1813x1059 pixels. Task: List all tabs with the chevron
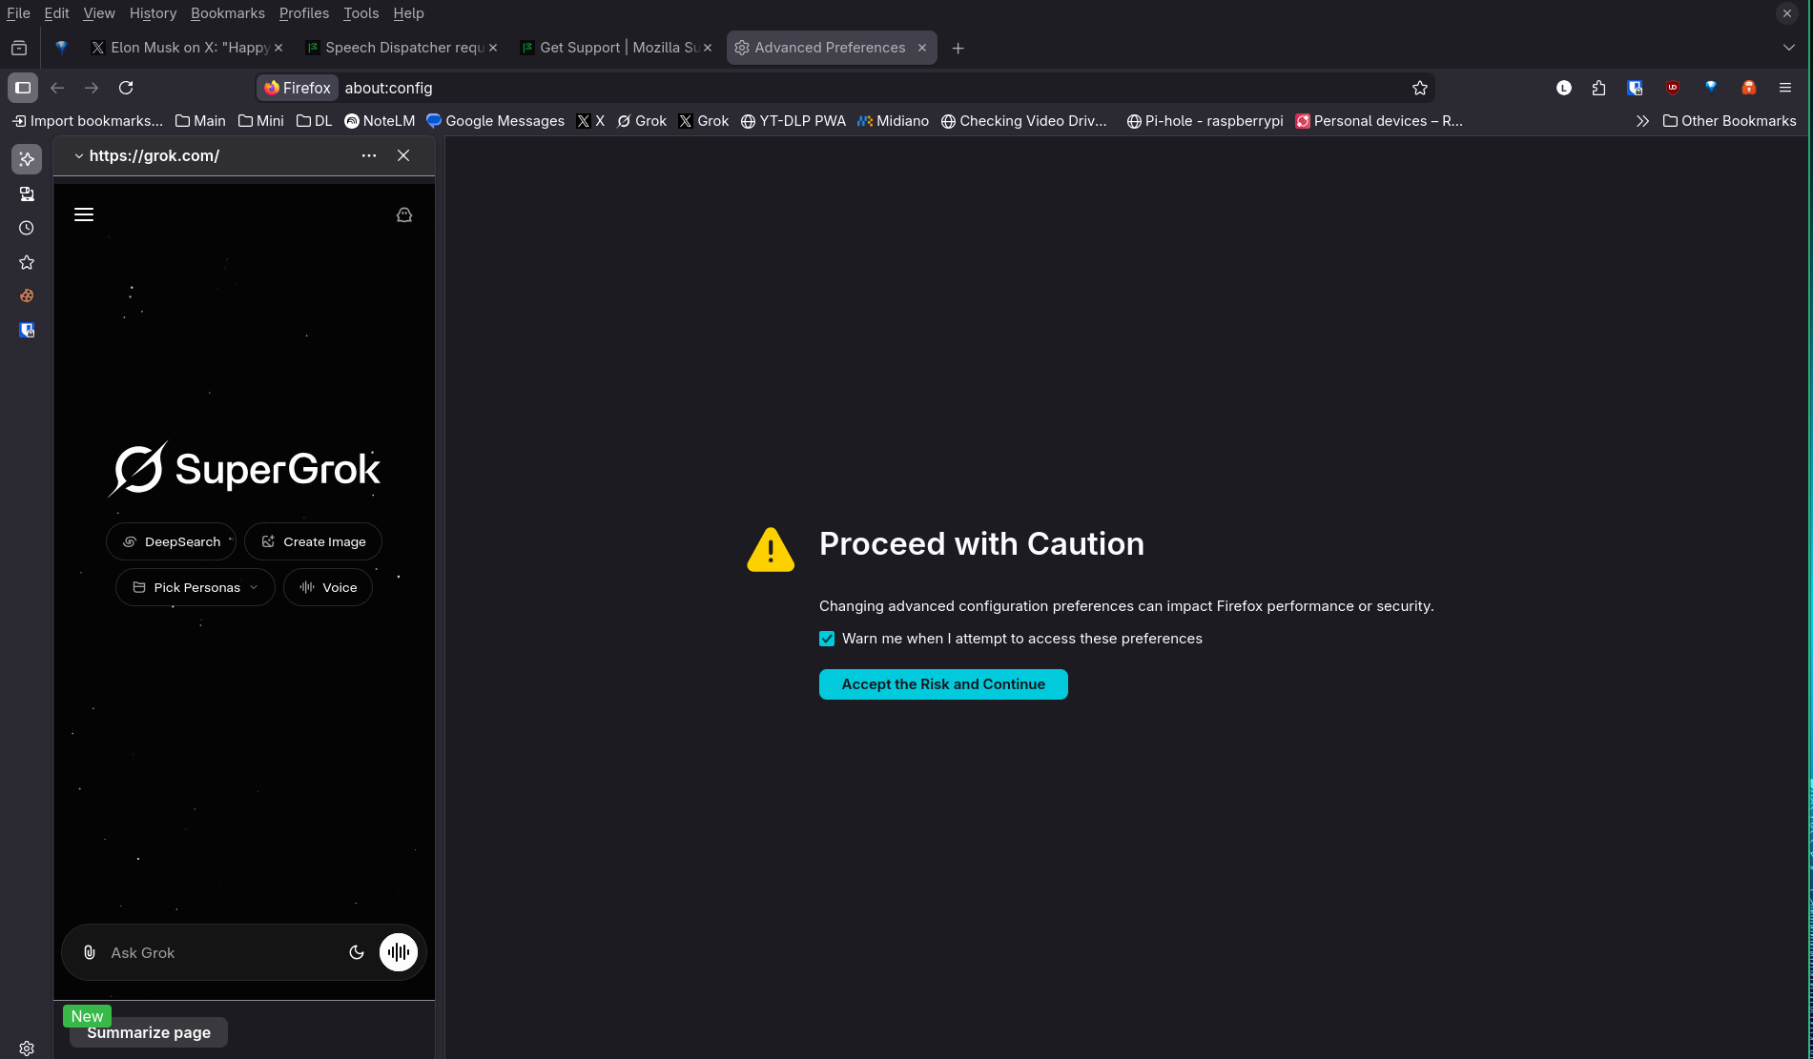1789,48
